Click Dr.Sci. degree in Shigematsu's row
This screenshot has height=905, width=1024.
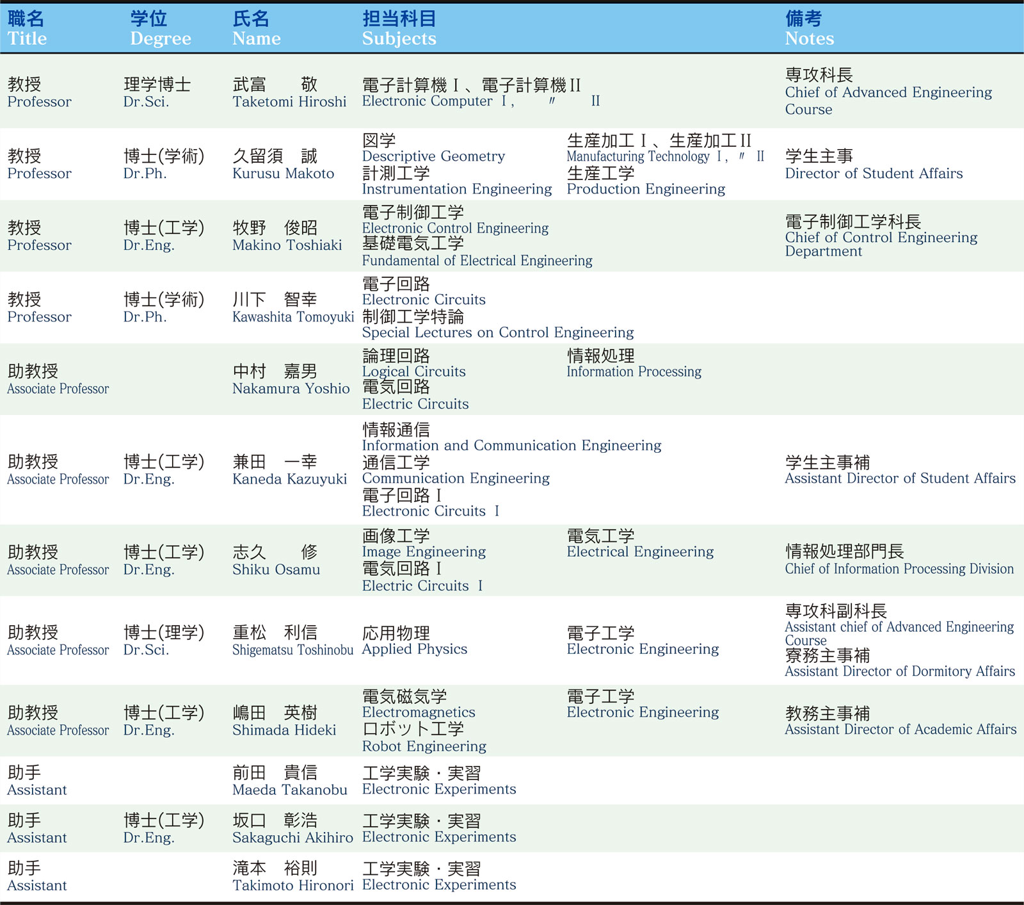click(x=146, y=650)
